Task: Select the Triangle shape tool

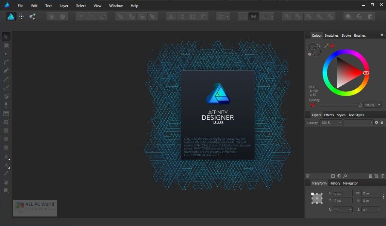Action: tap(6, 156)
